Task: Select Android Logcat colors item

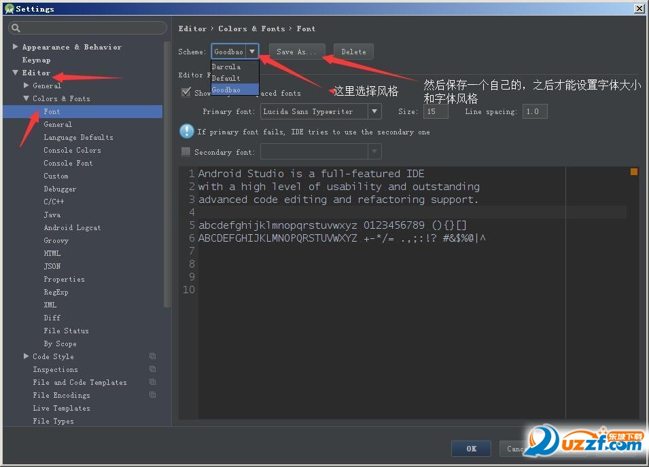Action: click(72, 227)
